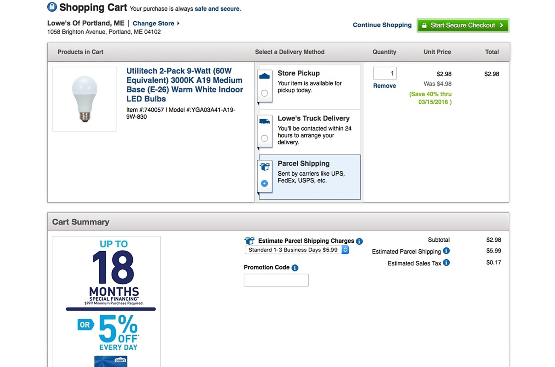Click the Parcel Shipping box icon

pyautogui.click(x=264, y=167)
